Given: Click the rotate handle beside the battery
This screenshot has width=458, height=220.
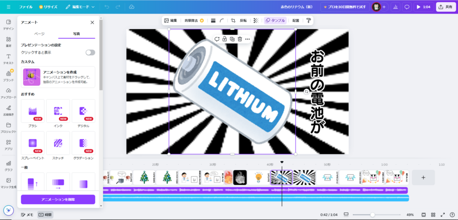Looking at the screenshot, I should pos(306,92).
